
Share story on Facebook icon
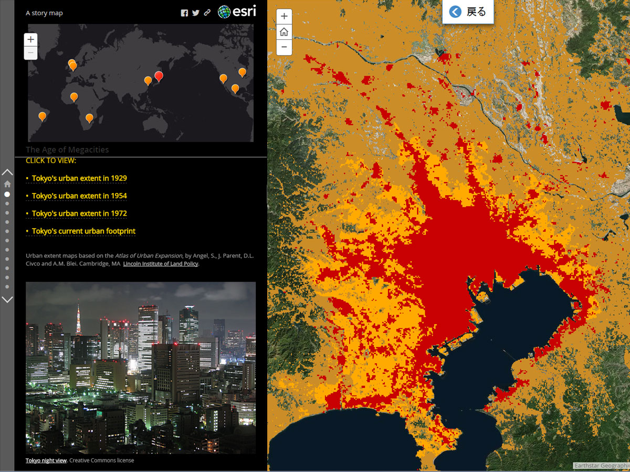(184, 13)
